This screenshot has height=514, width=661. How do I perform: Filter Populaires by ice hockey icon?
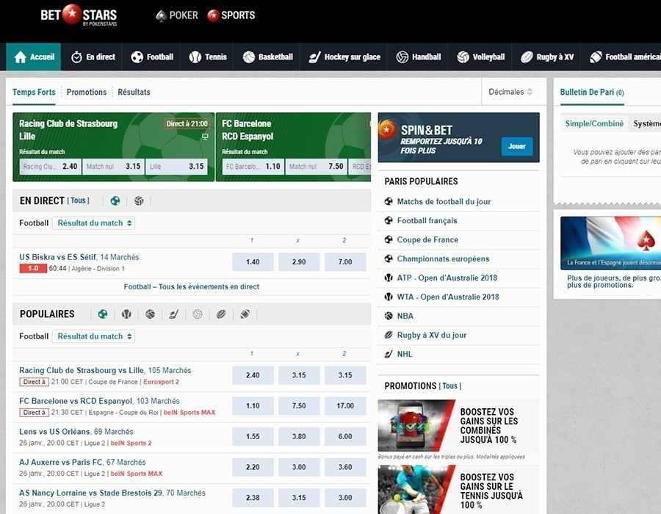tap(173, 314)
